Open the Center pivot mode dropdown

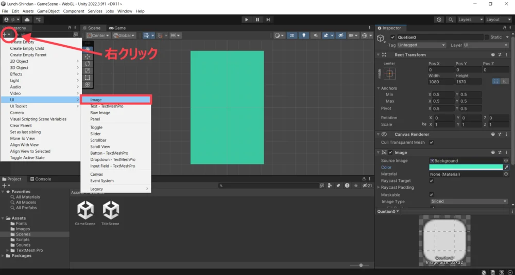(97, 35)
